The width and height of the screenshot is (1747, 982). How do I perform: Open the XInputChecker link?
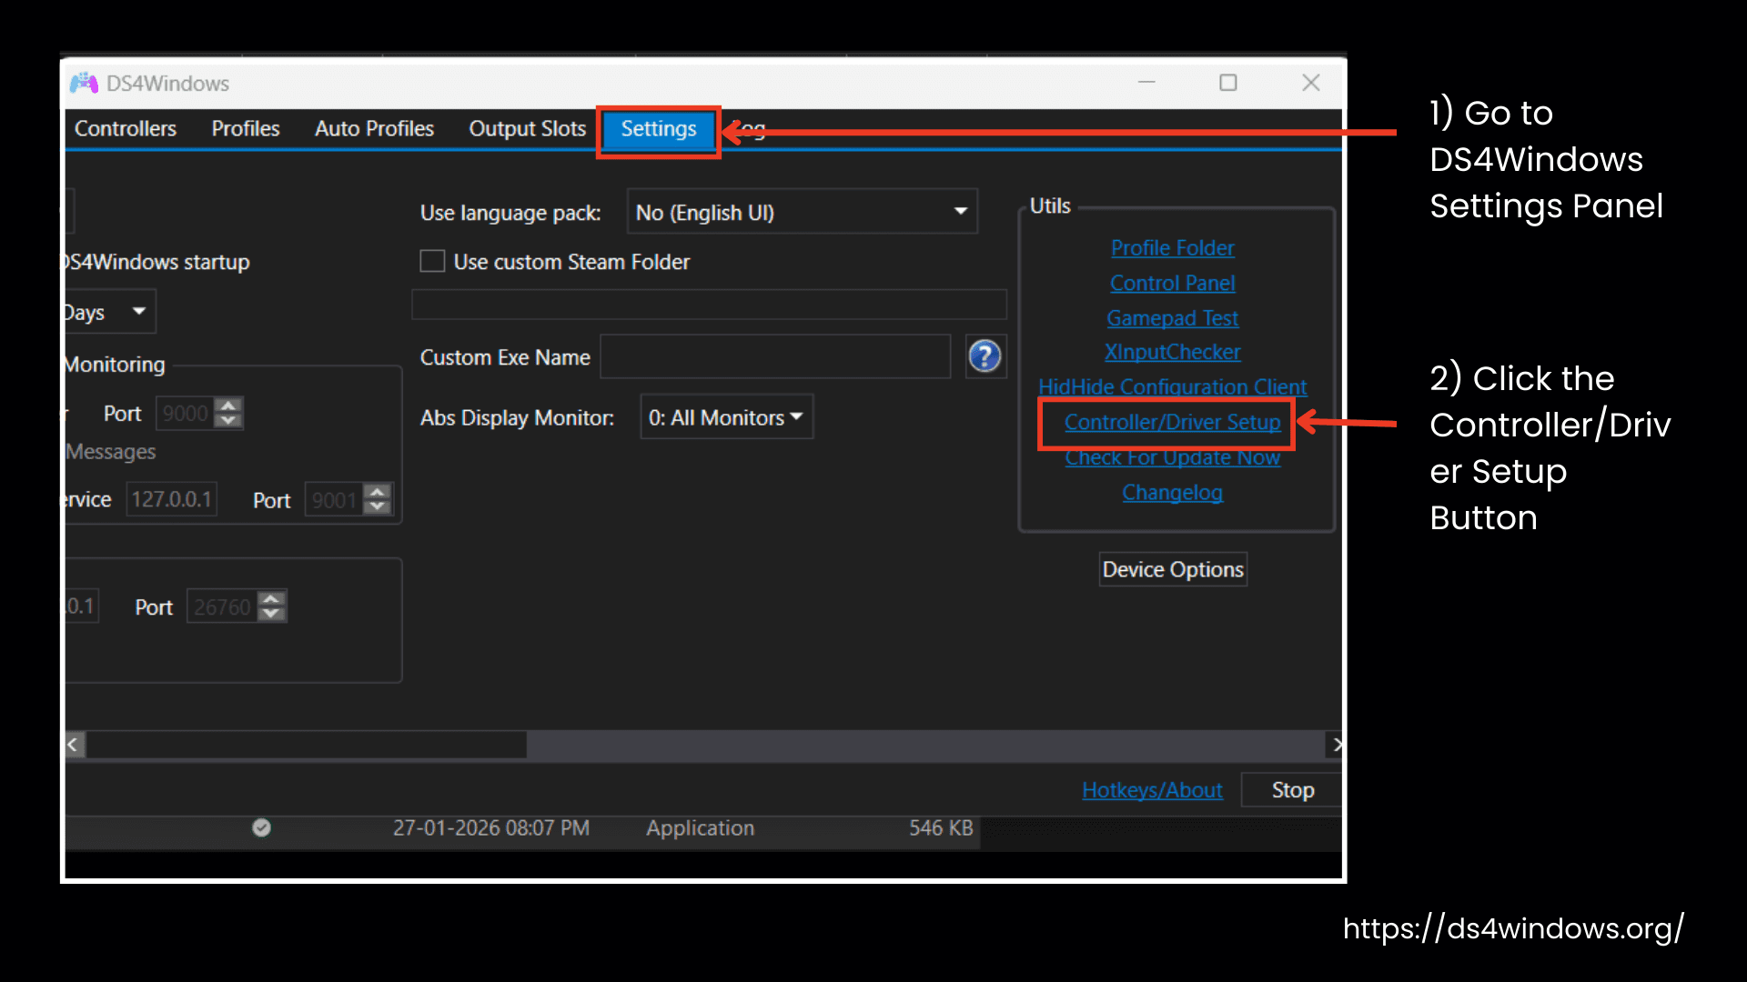point(1172,352)
